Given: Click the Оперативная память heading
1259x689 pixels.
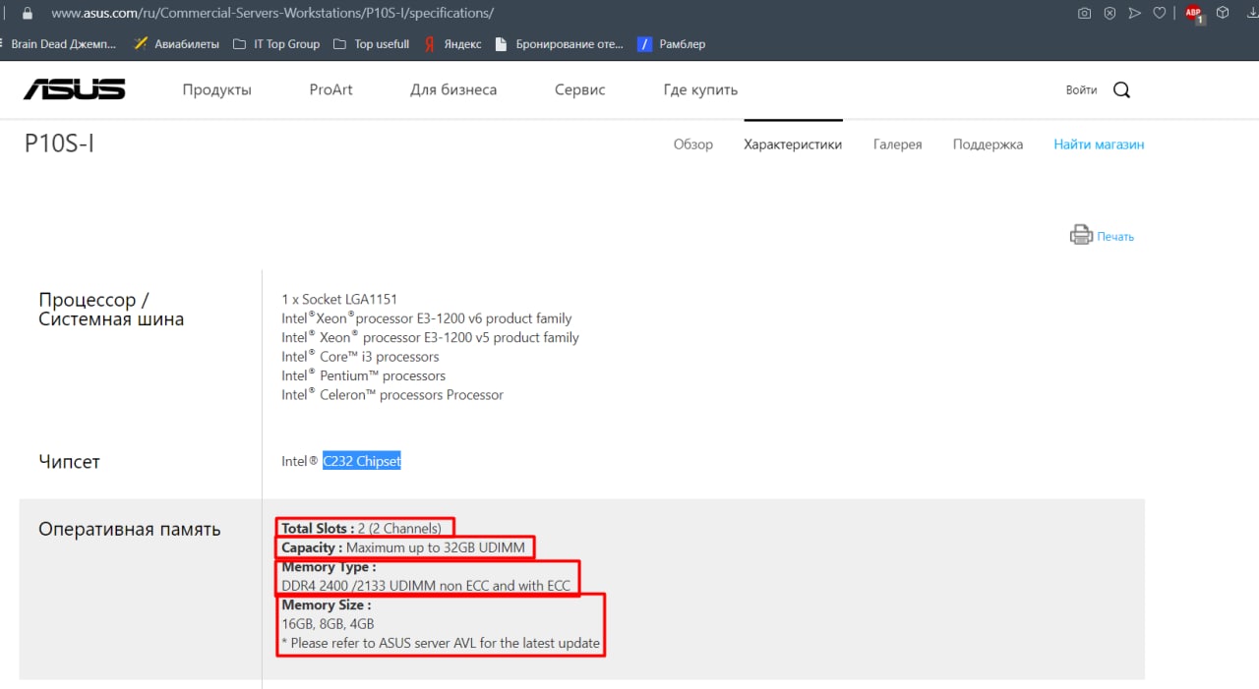Looking at the screenshot, I should (130, 530).
